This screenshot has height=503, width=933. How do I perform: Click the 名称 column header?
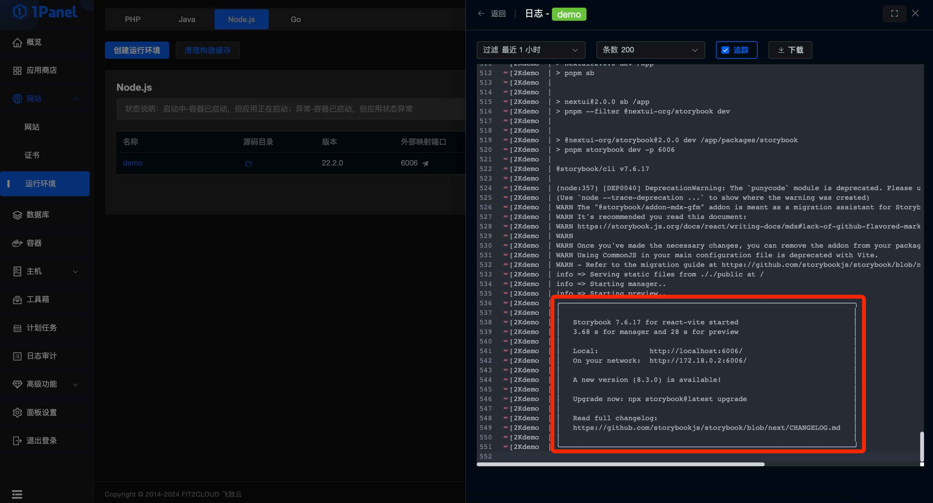click(x=131, y=142)
